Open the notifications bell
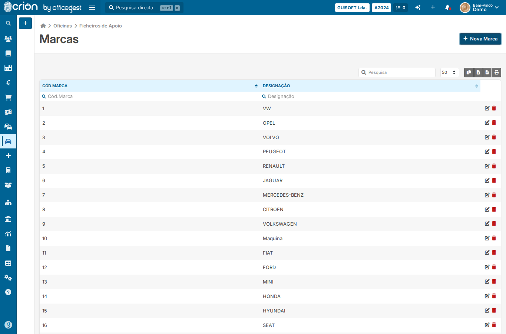Image resolution: width=506 pixels, height=334 pixels. point(447,7)
